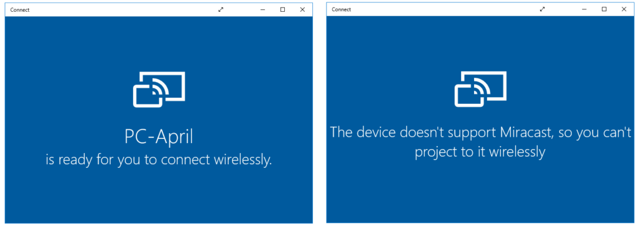Click the wireless cast icon above PC-April
637x227 pixels.
[x=159, y=90]
